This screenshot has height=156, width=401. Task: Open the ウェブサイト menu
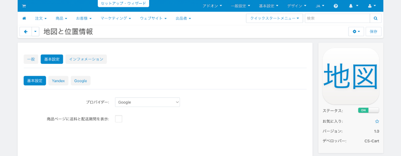click(x=153, y=18)
